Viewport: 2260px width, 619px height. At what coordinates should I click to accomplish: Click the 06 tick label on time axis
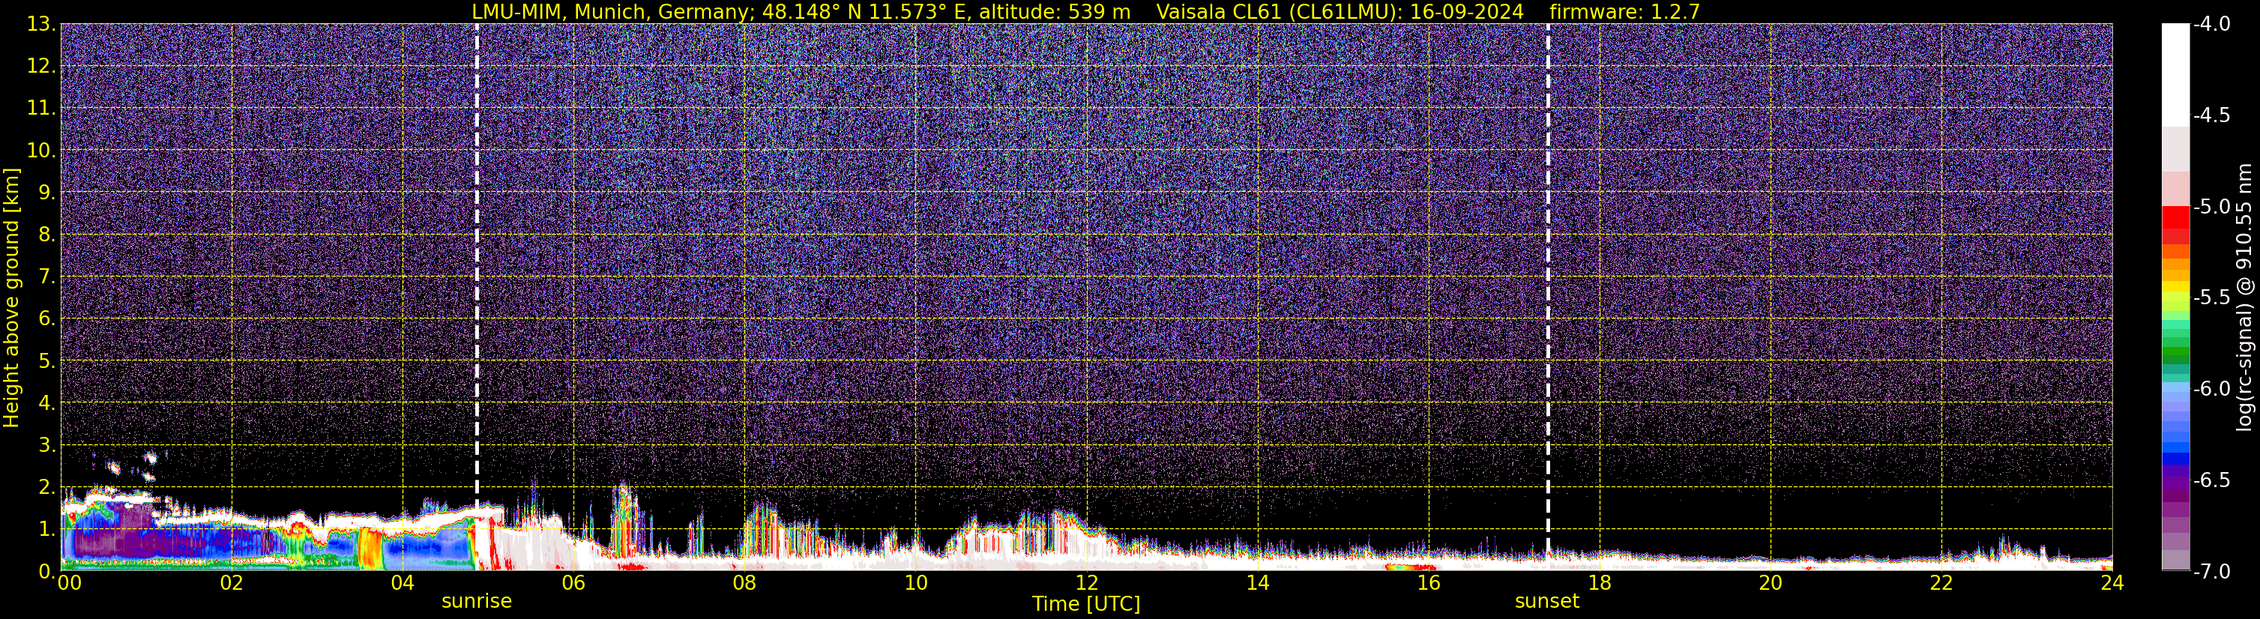point(573,583)
